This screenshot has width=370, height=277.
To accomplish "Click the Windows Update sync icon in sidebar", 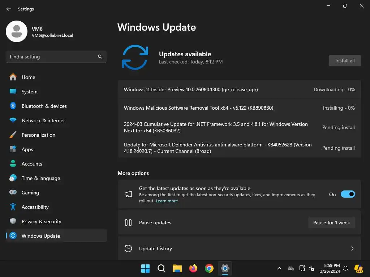I will coord(13,236).
